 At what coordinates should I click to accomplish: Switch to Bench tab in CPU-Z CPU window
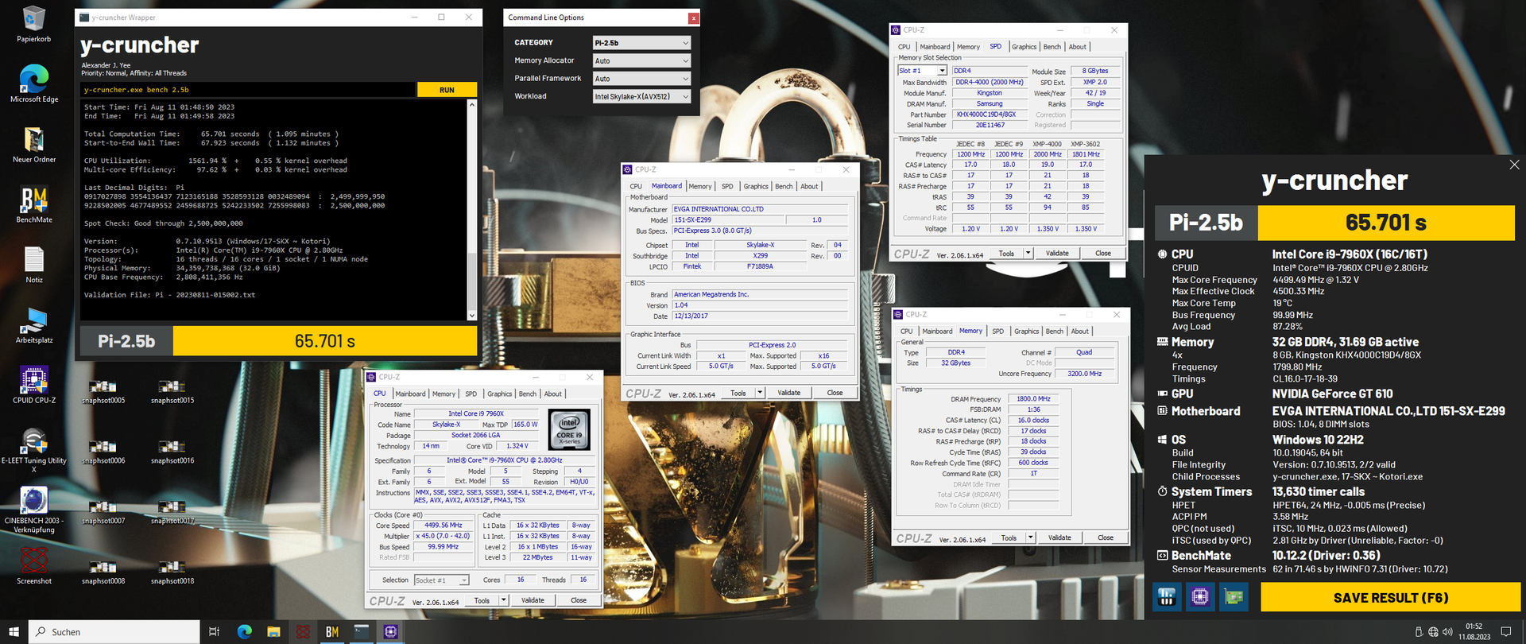528,394
